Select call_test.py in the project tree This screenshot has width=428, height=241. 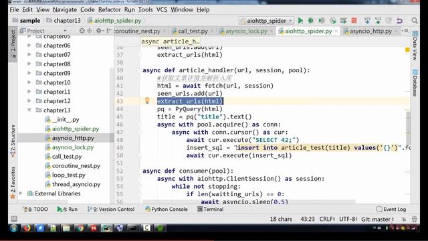pos(67,157)
